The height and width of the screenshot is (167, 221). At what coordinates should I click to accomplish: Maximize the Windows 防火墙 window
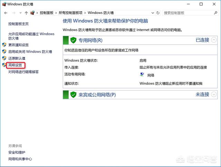pyautogui.click(x=201, y=4)
